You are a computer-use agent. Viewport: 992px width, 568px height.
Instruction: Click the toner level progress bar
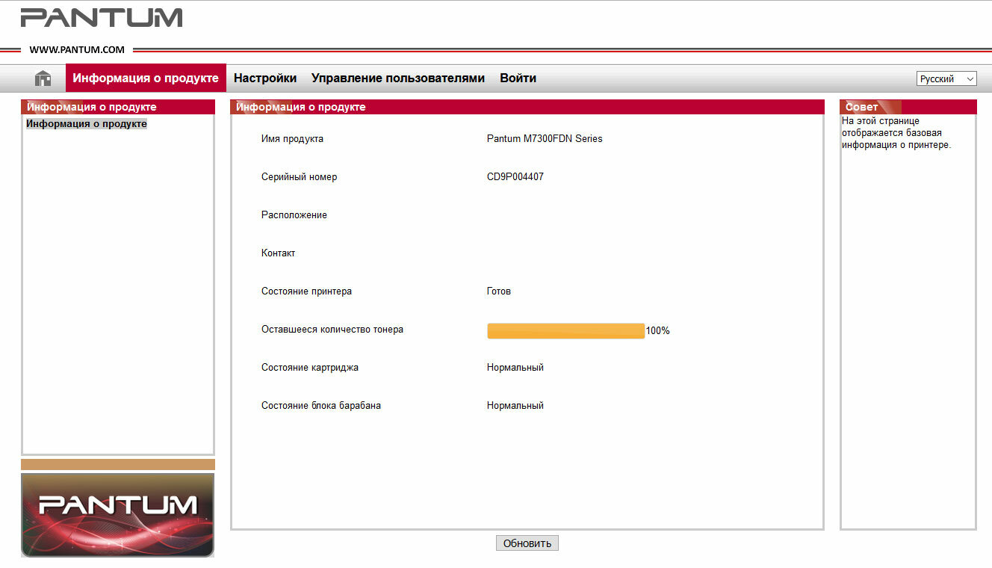[x=565, y=330]
